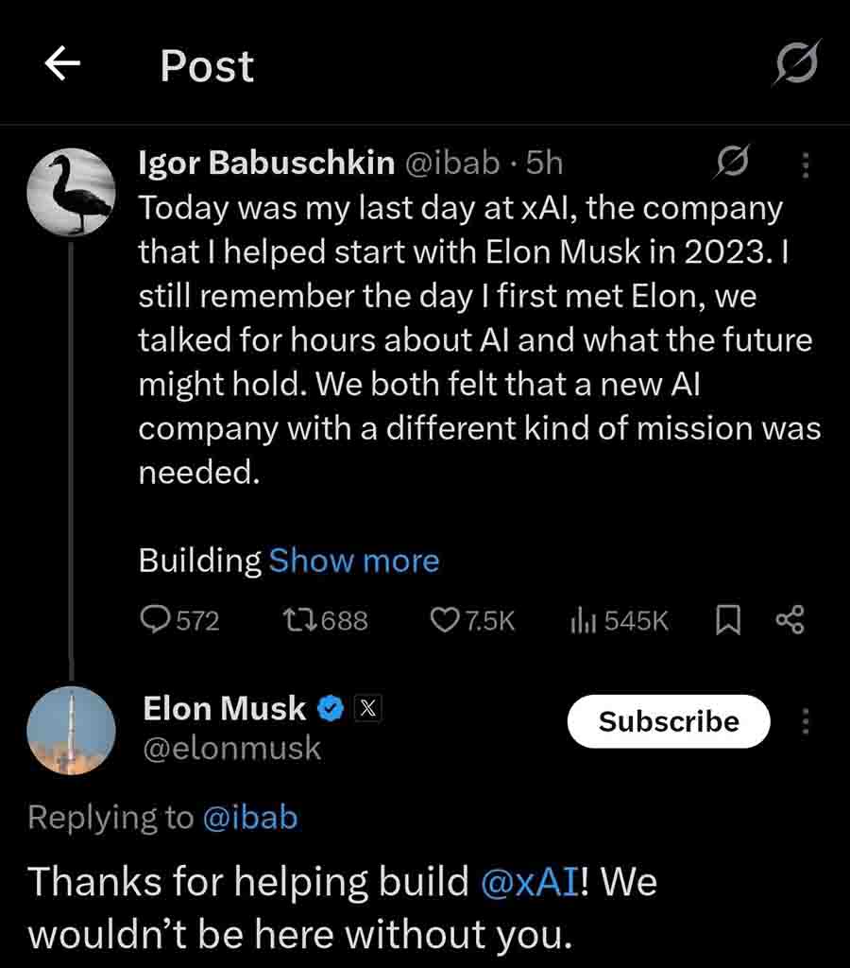Like the post with 7.5K likes
The width and height of the screenshot is (850, 968).
[472, 620]
